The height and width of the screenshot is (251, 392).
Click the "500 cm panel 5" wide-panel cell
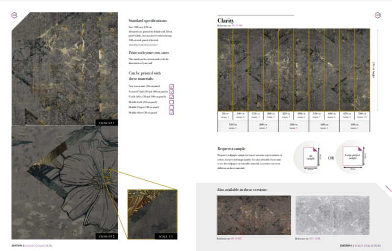(x=355, y=126)
